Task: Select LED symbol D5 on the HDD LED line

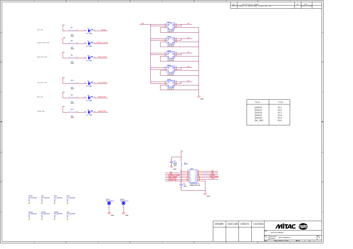Action: coord(90,97)
